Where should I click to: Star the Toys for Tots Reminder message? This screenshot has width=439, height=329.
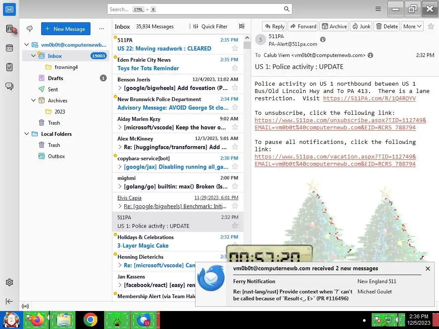[235, 68]
